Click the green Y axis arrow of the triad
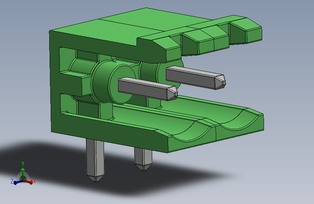314x204 pixels. (23, 174)
